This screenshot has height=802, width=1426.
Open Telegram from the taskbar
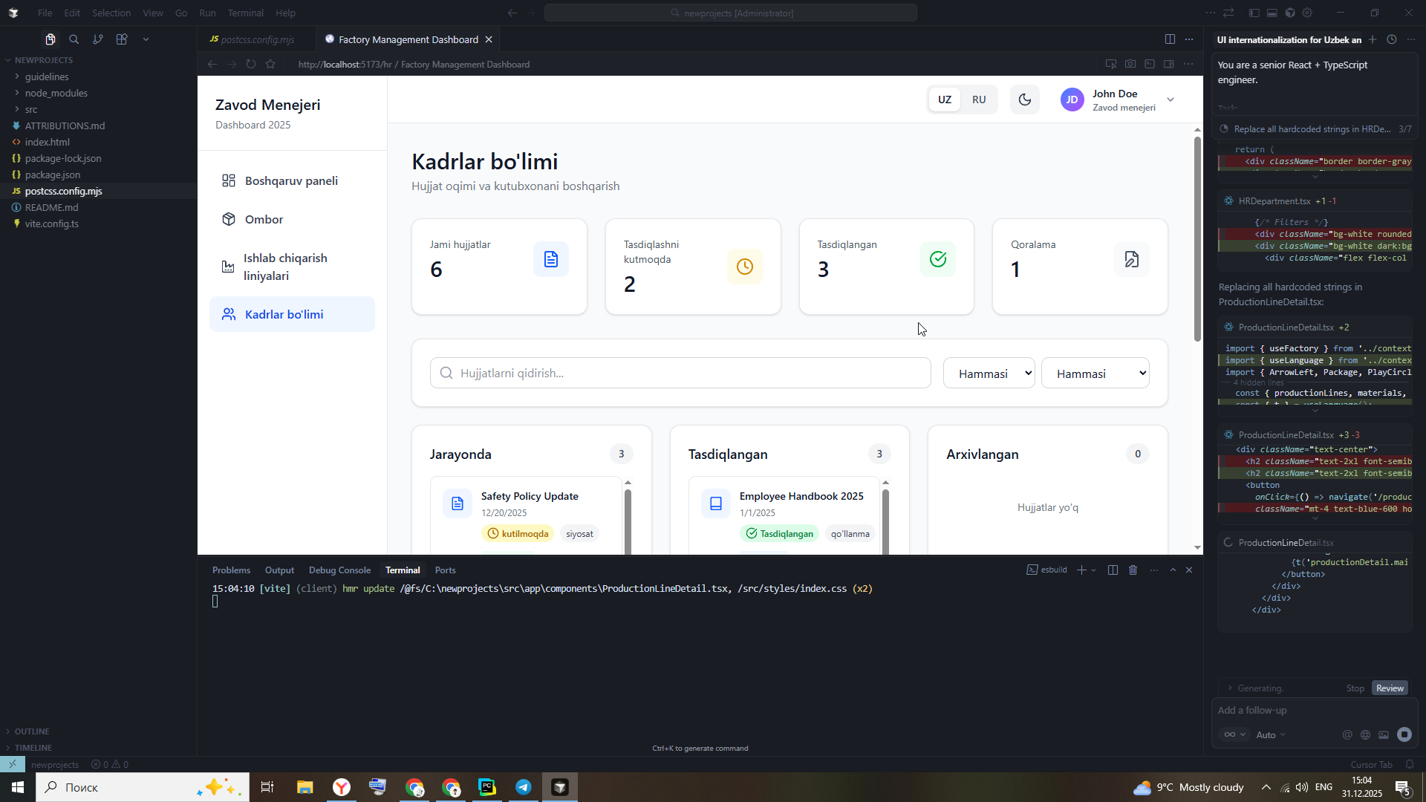tap(524, 787)
